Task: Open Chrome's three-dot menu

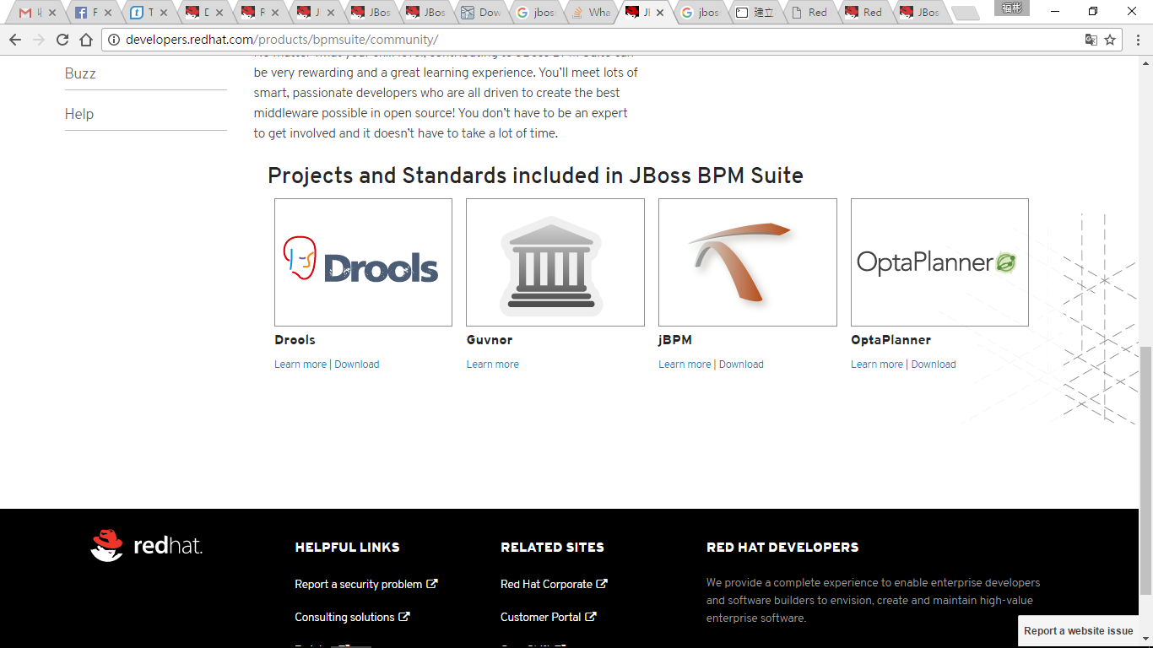Action: [x=1137, y=40]
